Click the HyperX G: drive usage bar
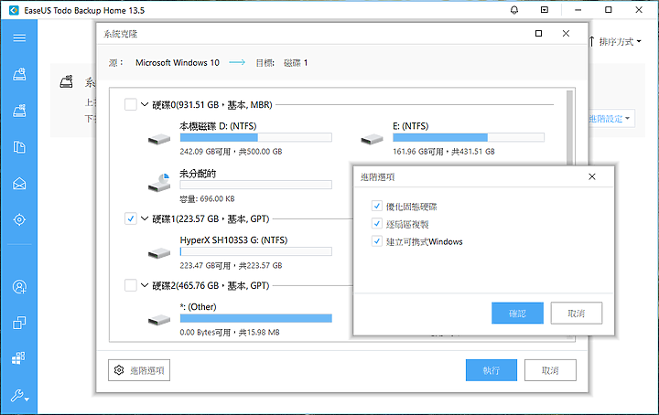Screen dimensions: 659x415 pyautogui.click(x=256, y=251)
